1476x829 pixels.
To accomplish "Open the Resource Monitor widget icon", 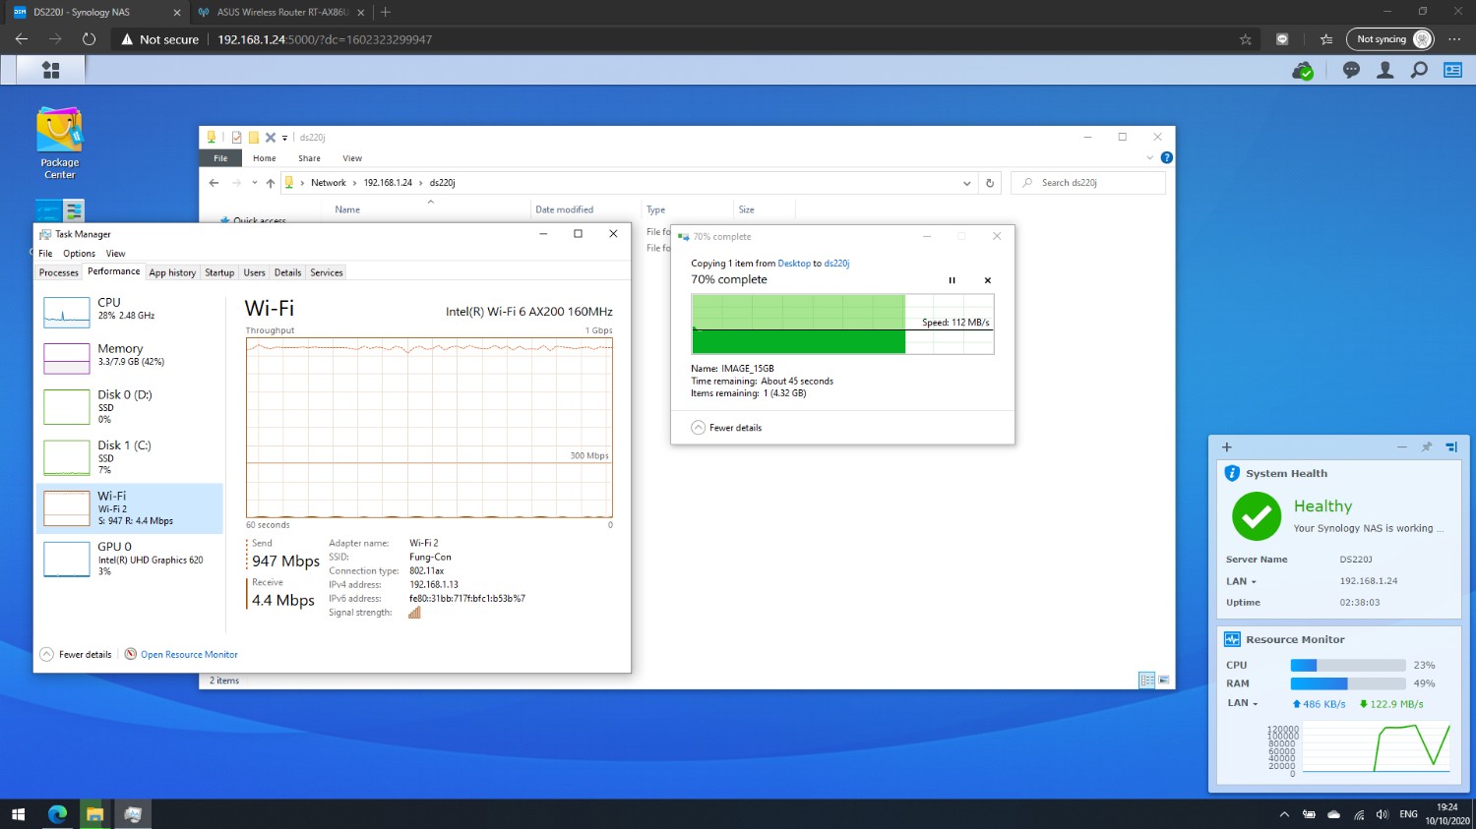I will click(1232, 639).
